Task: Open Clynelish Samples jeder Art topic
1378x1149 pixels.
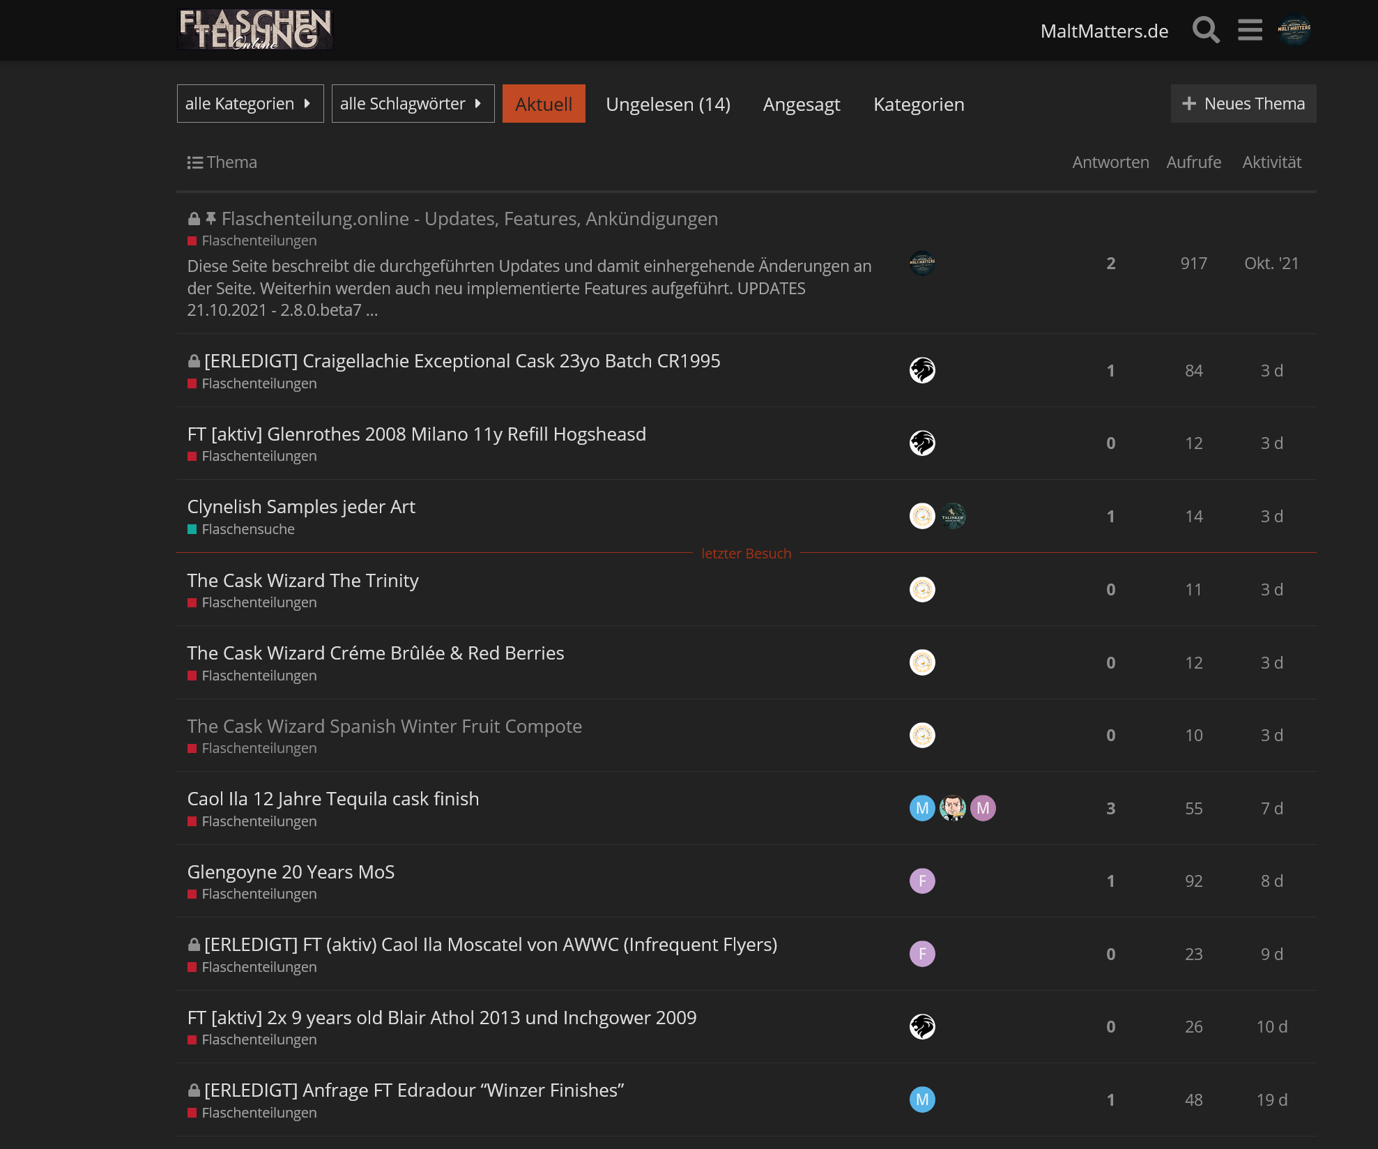Action: click(301, 507)
